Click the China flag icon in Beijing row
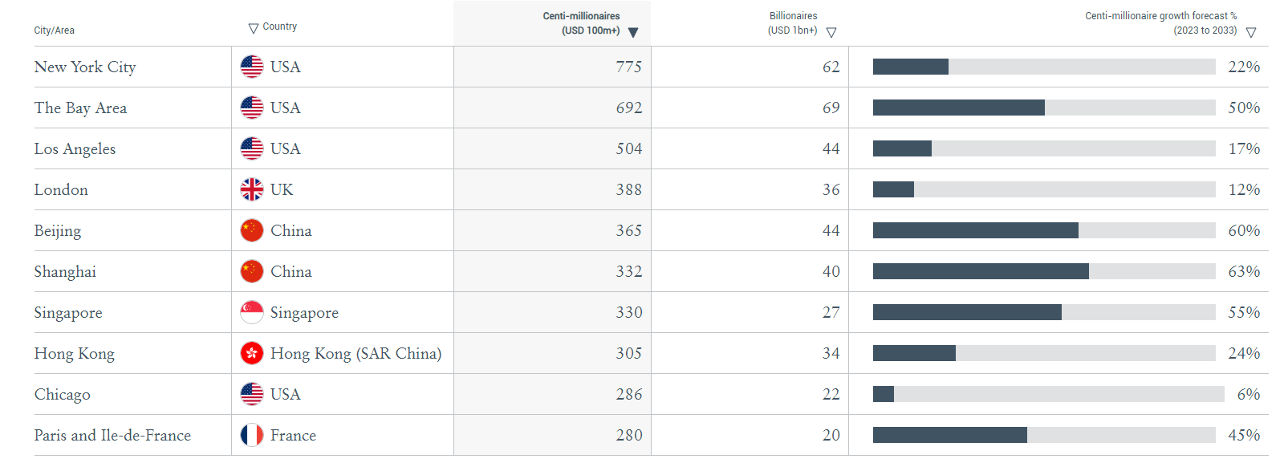 (x=251, y=230)
